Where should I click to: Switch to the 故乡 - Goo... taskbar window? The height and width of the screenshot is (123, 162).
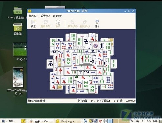[41, 121]
